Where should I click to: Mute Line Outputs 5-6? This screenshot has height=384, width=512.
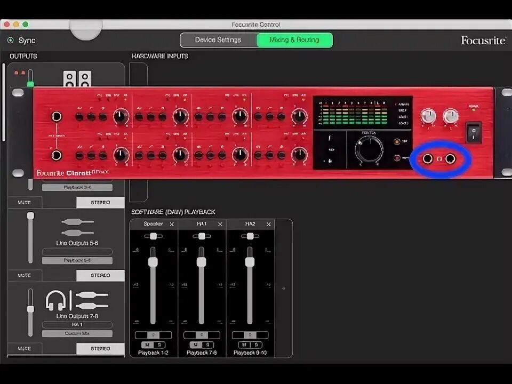point(25,275)
